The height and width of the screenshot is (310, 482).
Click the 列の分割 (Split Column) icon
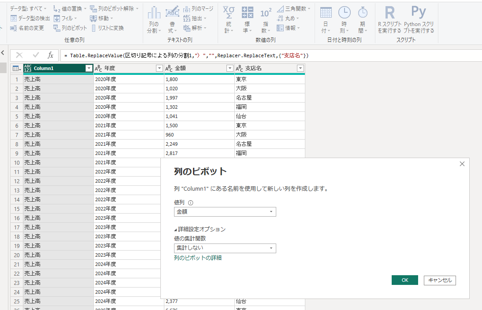point(153,13)
